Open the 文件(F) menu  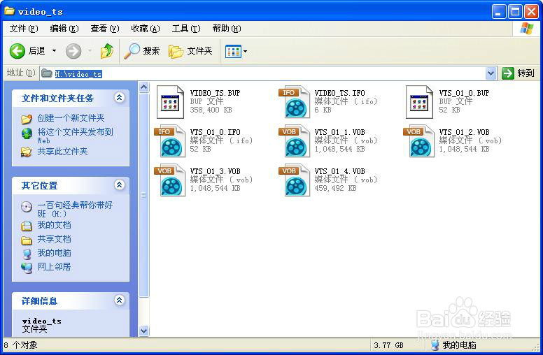pyautogui.click(x=24, y=29)
